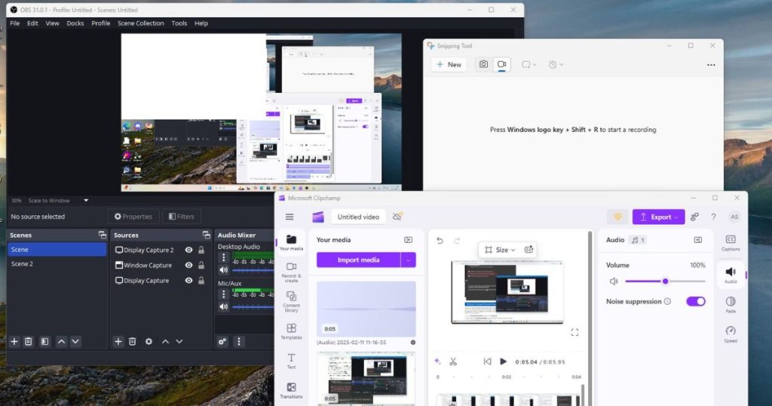Open the Speed panel in the right sidebar
This screenshot has width=772, height=406.
coord(731,334)
